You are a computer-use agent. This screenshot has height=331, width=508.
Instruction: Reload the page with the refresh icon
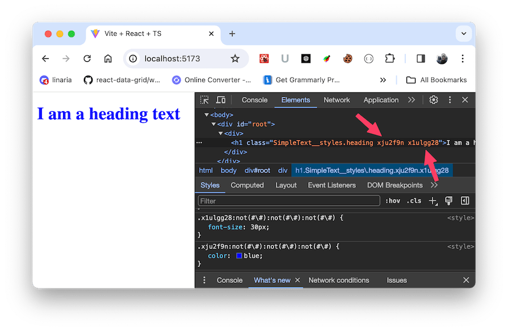coord(86,58)
